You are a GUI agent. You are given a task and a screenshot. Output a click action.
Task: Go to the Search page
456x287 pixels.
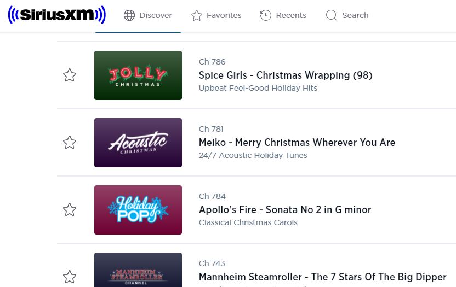(347, 15)
